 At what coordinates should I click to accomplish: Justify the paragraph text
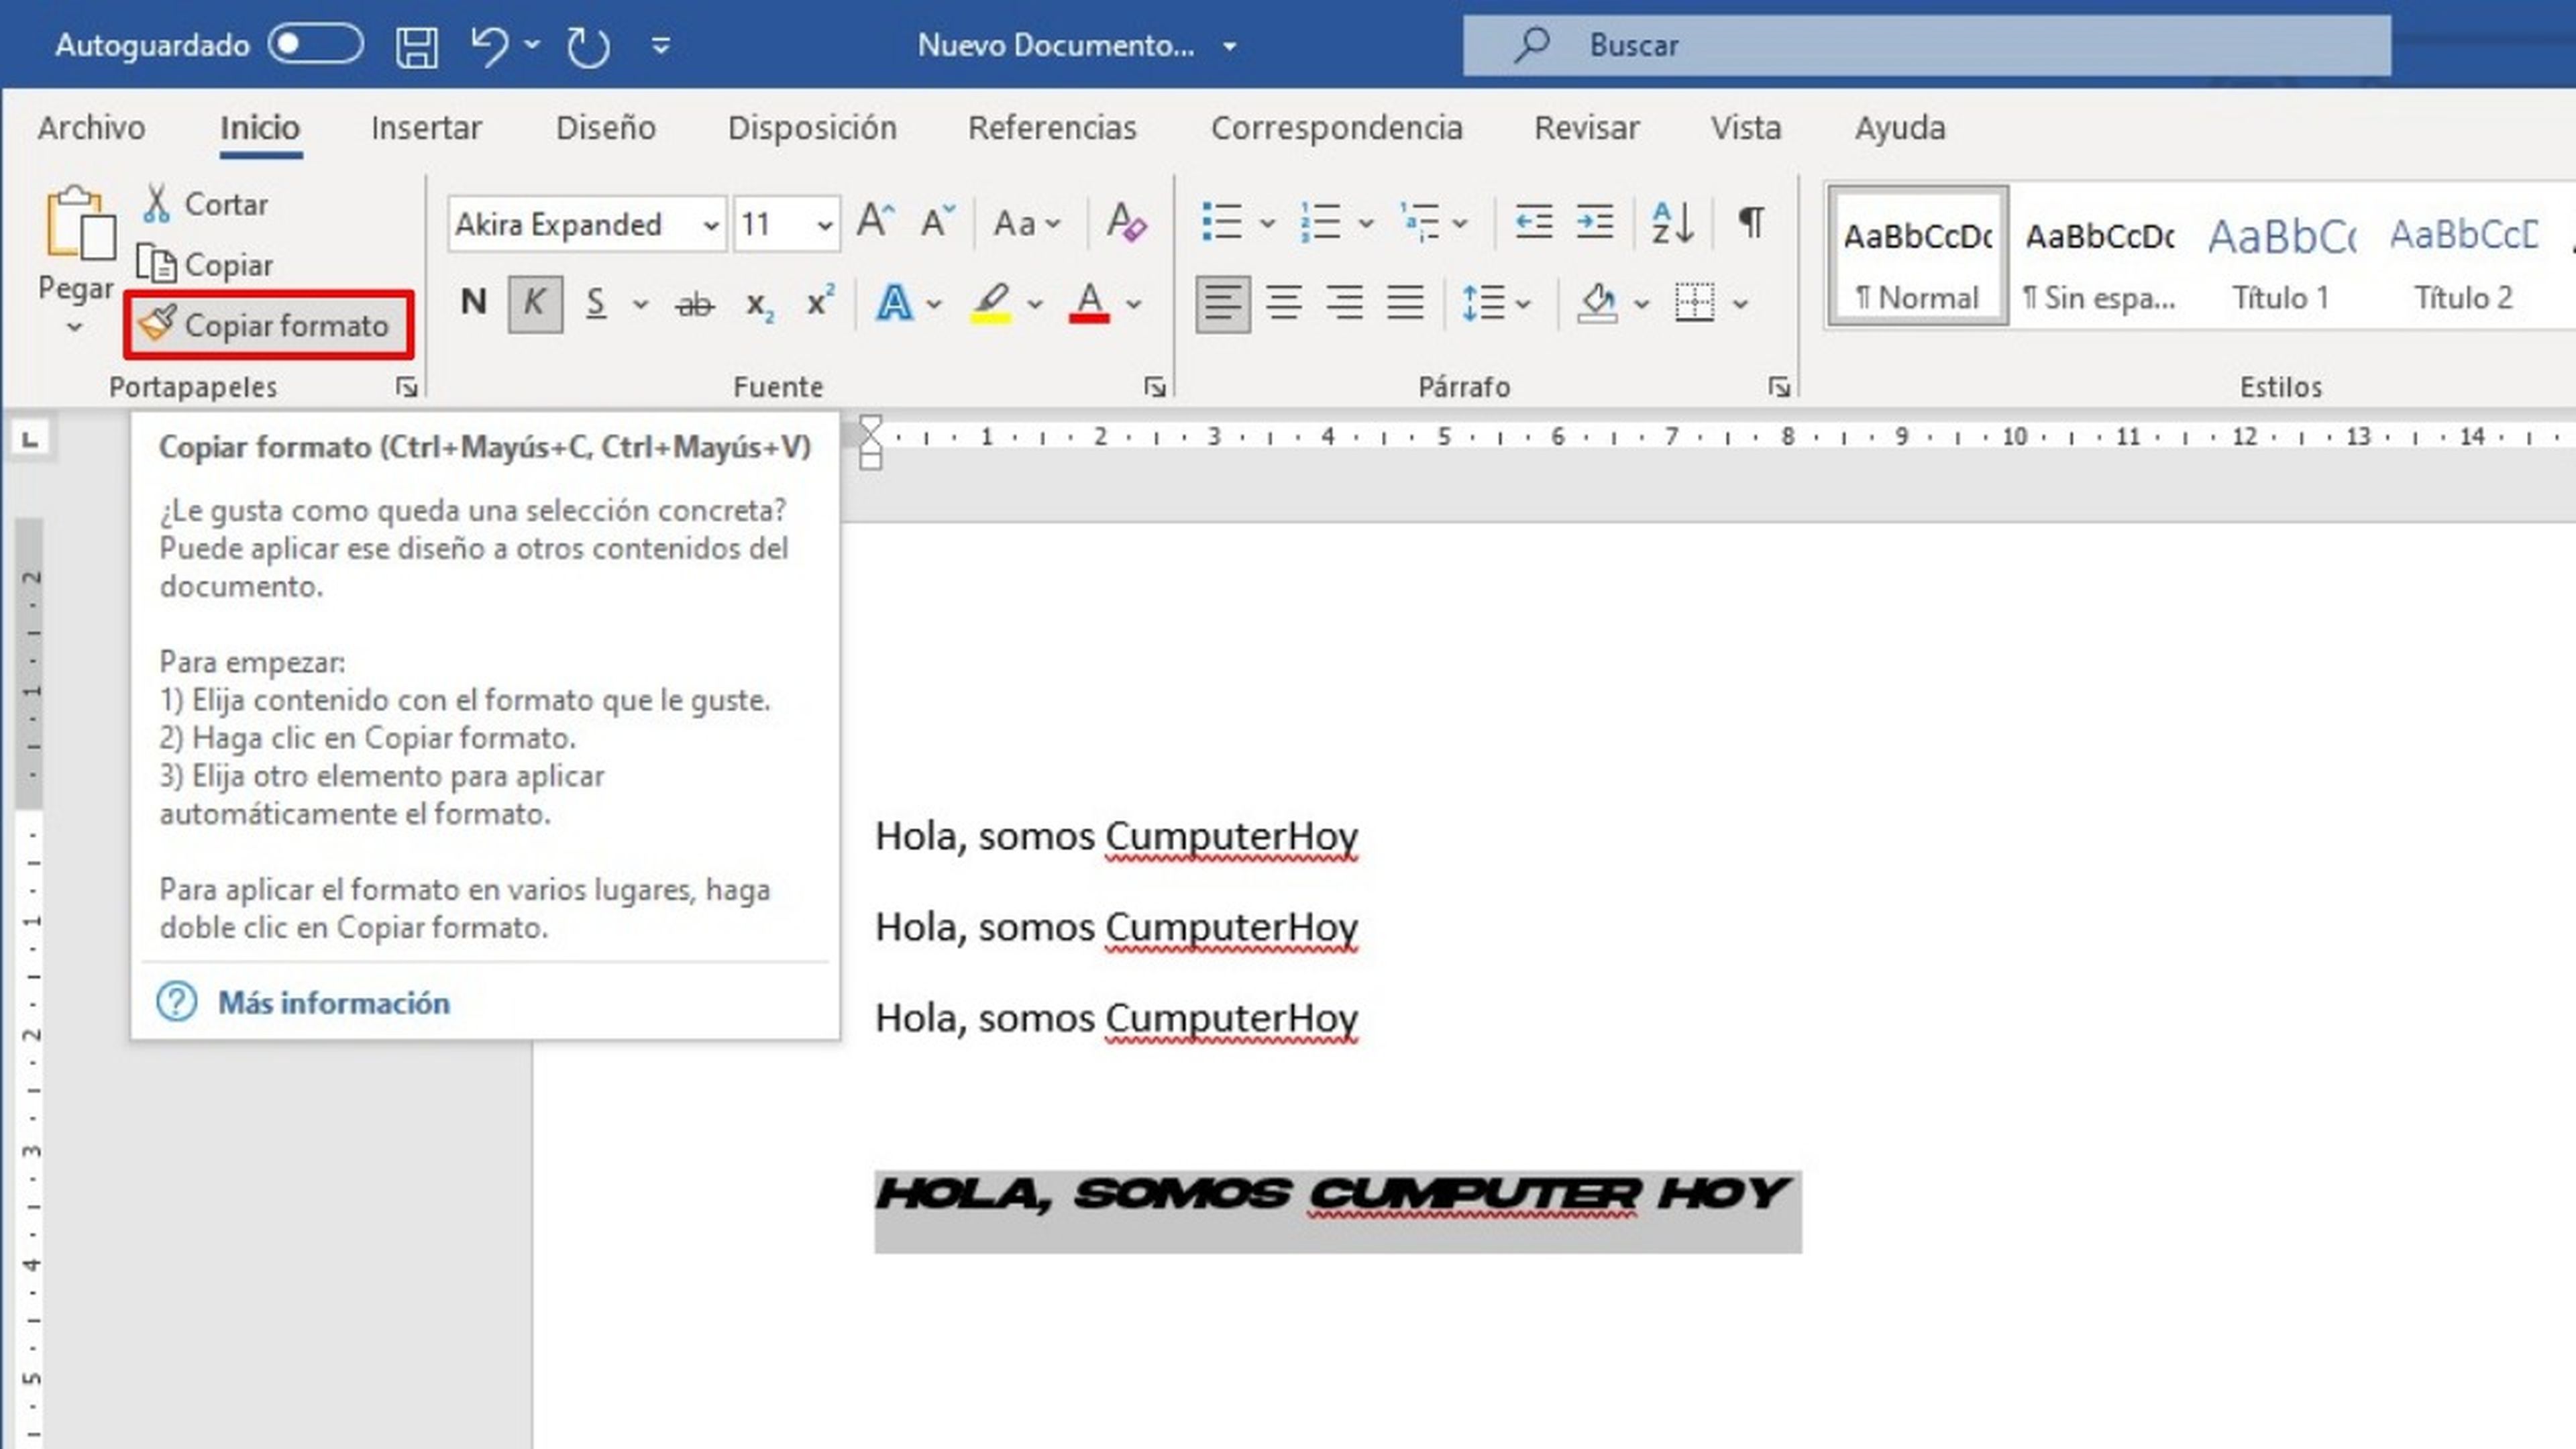pos(1405,303)
